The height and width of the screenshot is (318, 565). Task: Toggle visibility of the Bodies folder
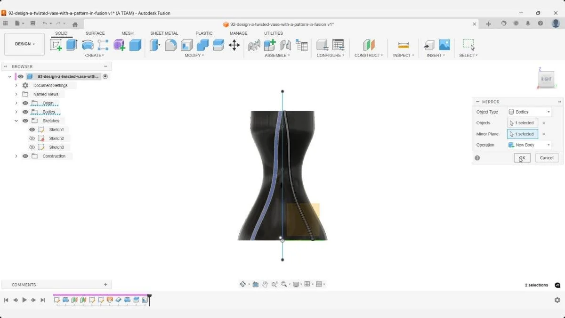click(25, 112)
